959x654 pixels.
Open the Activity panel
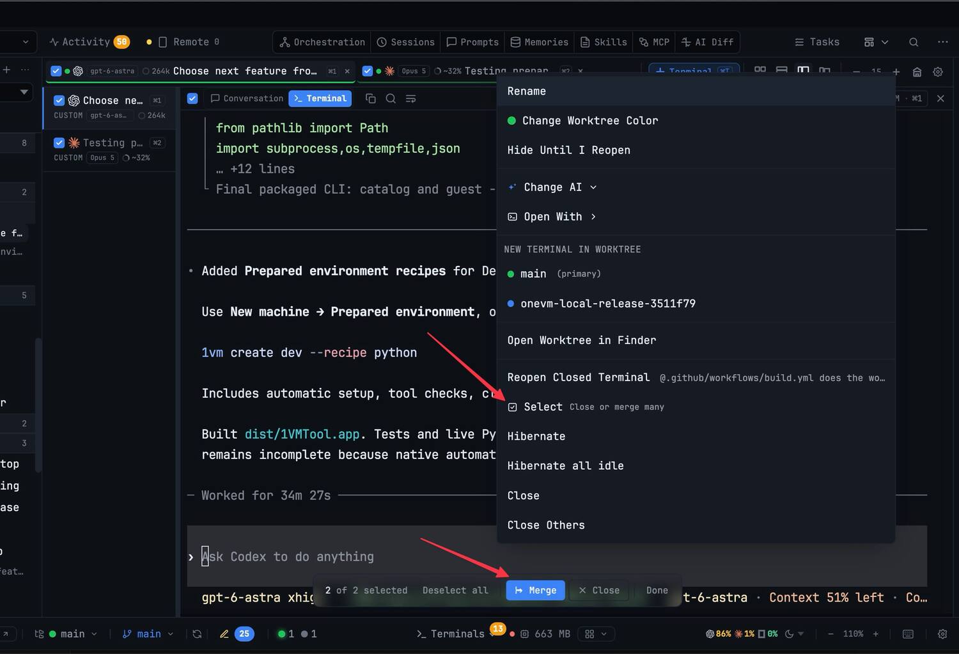coord(89,42)
